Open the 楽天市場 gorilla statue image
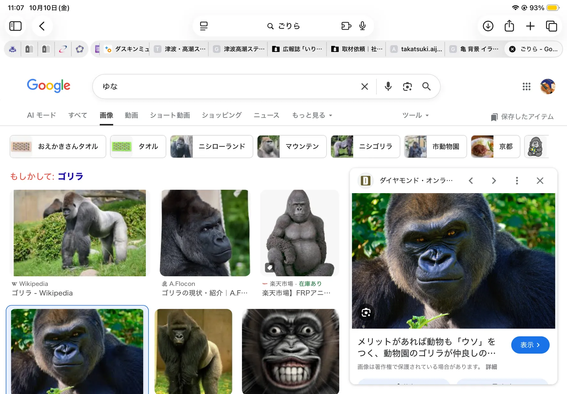This screenshot has width=567, height=394. pos(300,233)
